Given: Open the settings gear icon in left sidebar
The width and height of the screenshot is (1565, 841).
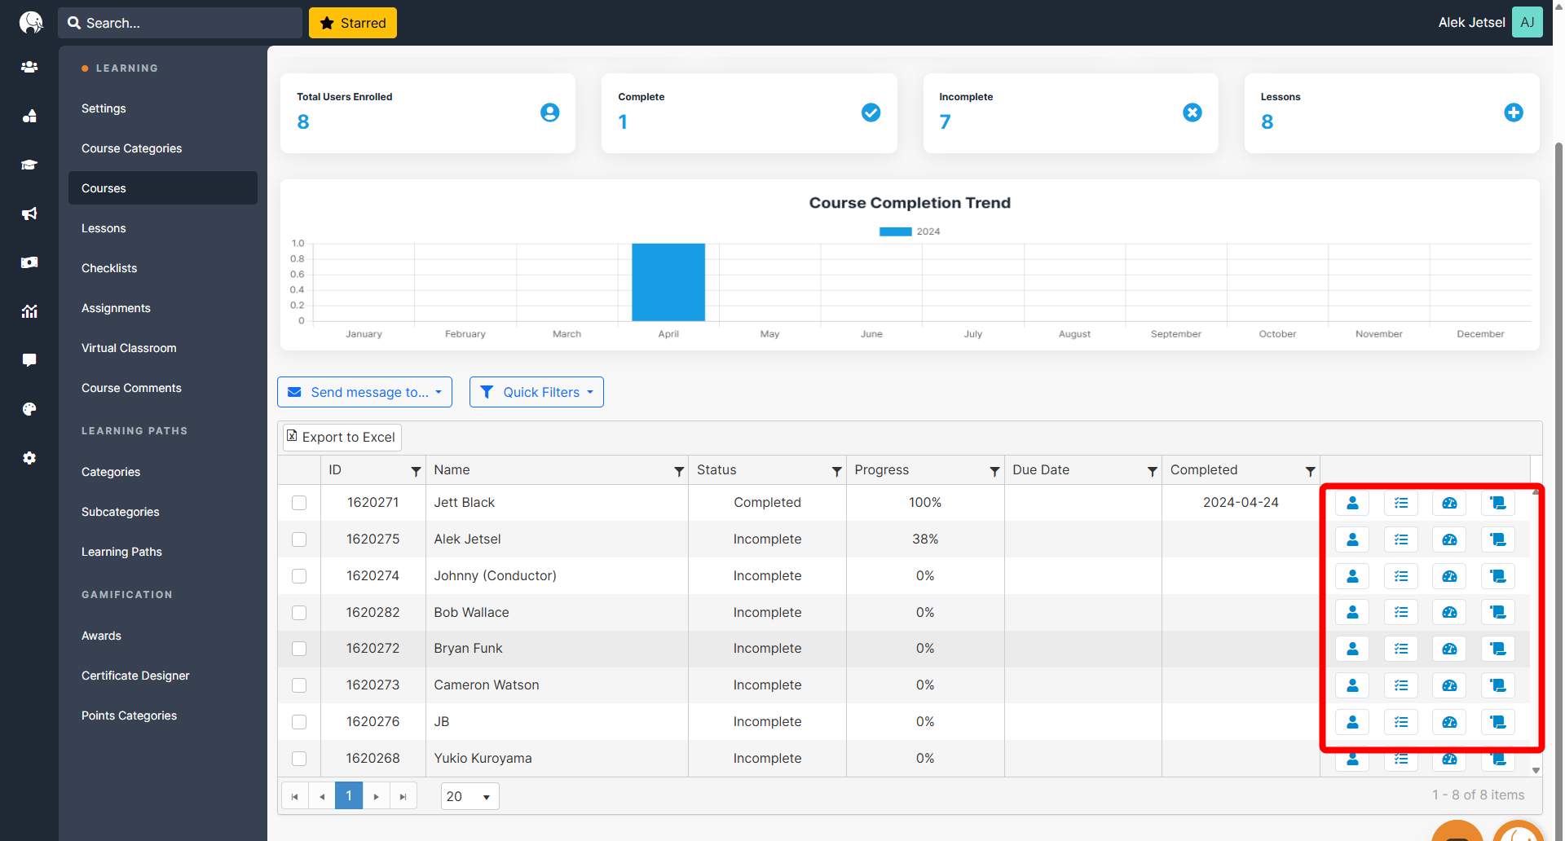Looking at the screenshot, I should 29,458.
